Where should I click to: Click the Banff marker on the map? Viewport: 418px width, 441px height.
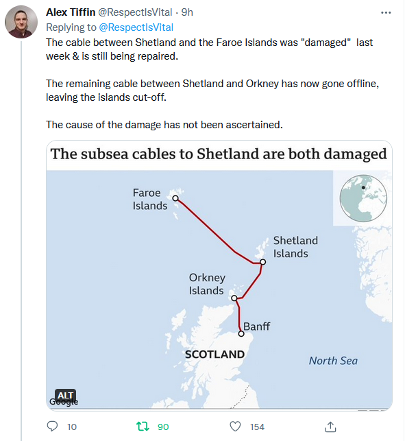tap(241, 334)
